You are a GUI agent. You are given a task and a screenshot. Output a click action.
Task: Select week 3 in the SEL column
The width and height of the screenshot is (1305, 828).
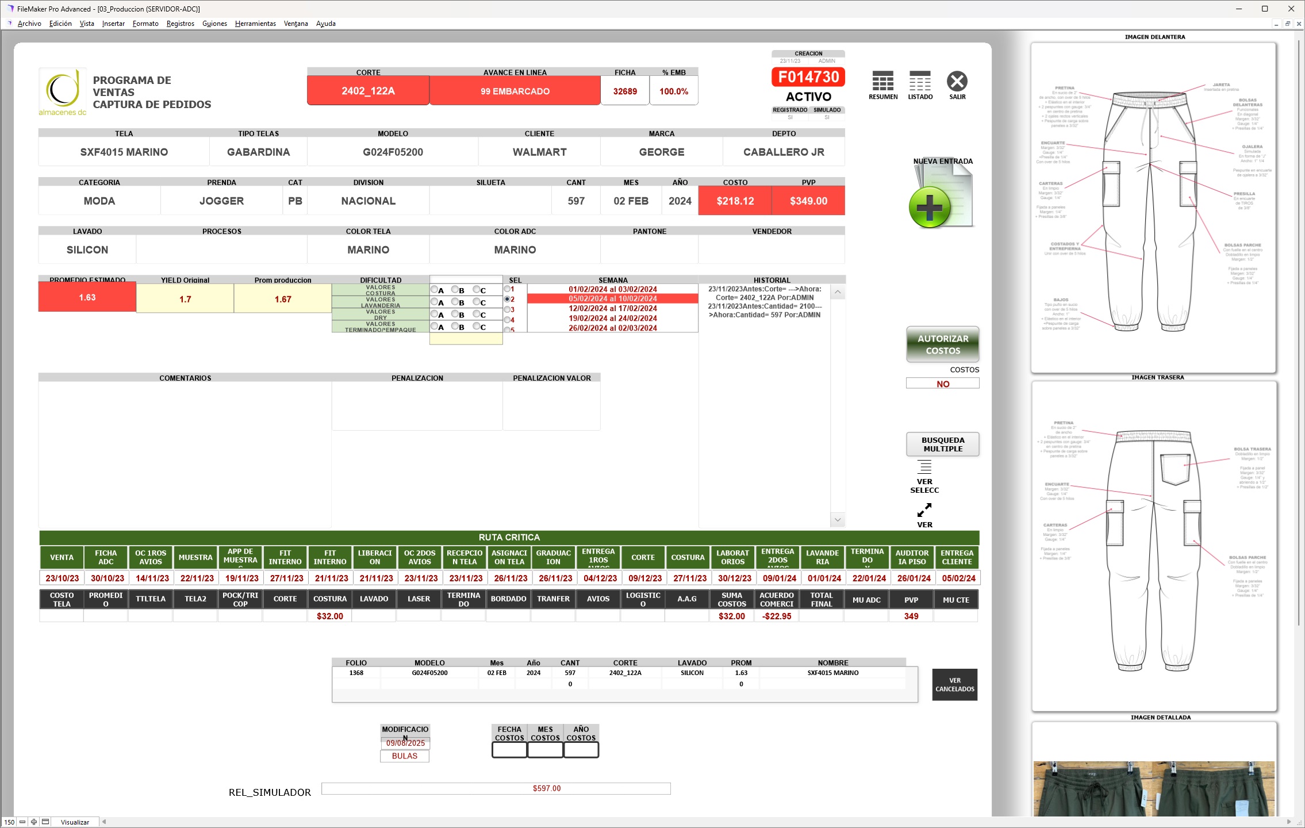click(507, 309)
